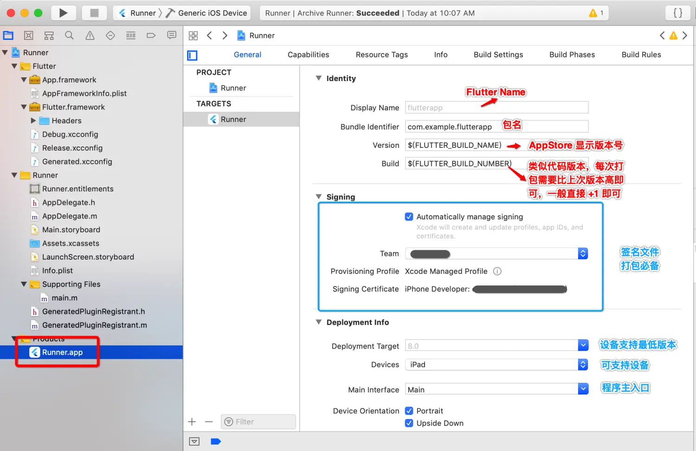Open the Project navigator folder icon

(x=8, y=35)
